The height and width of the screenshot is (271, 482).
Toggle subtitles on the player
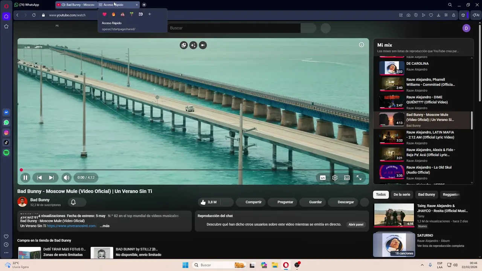323,178
